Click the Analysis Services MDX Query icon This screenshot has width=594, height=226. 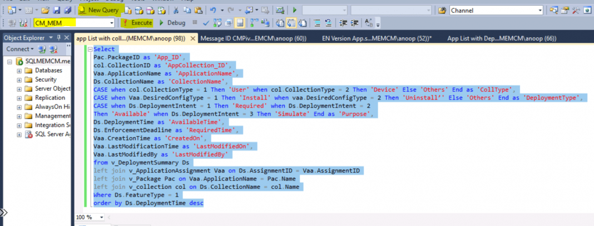(139, 10)
